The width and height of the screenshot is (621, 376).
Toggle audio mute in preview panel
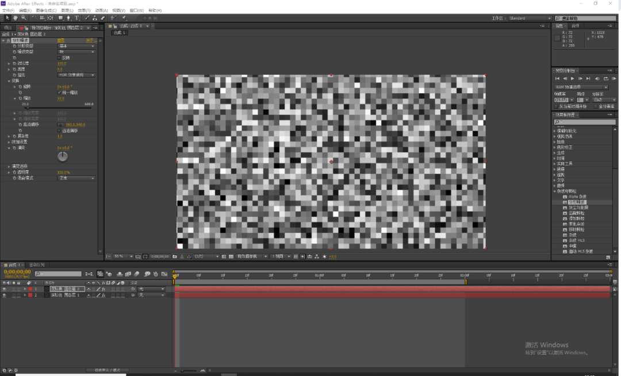pos(597,79)
